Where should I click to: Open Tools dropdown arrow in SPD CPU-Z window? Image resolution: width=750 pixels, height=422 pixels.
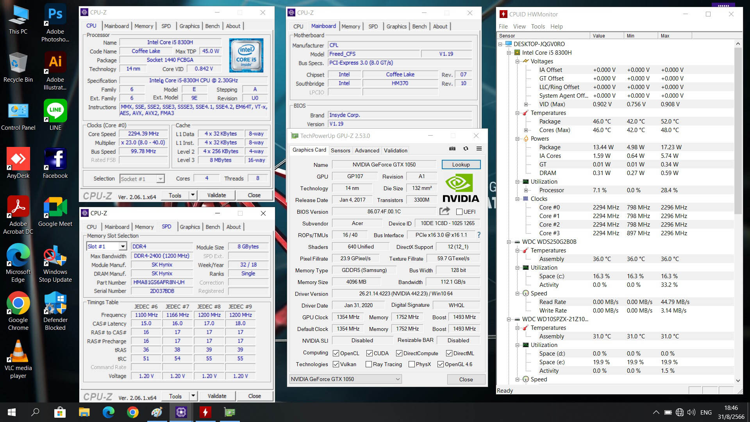(193, 396)
